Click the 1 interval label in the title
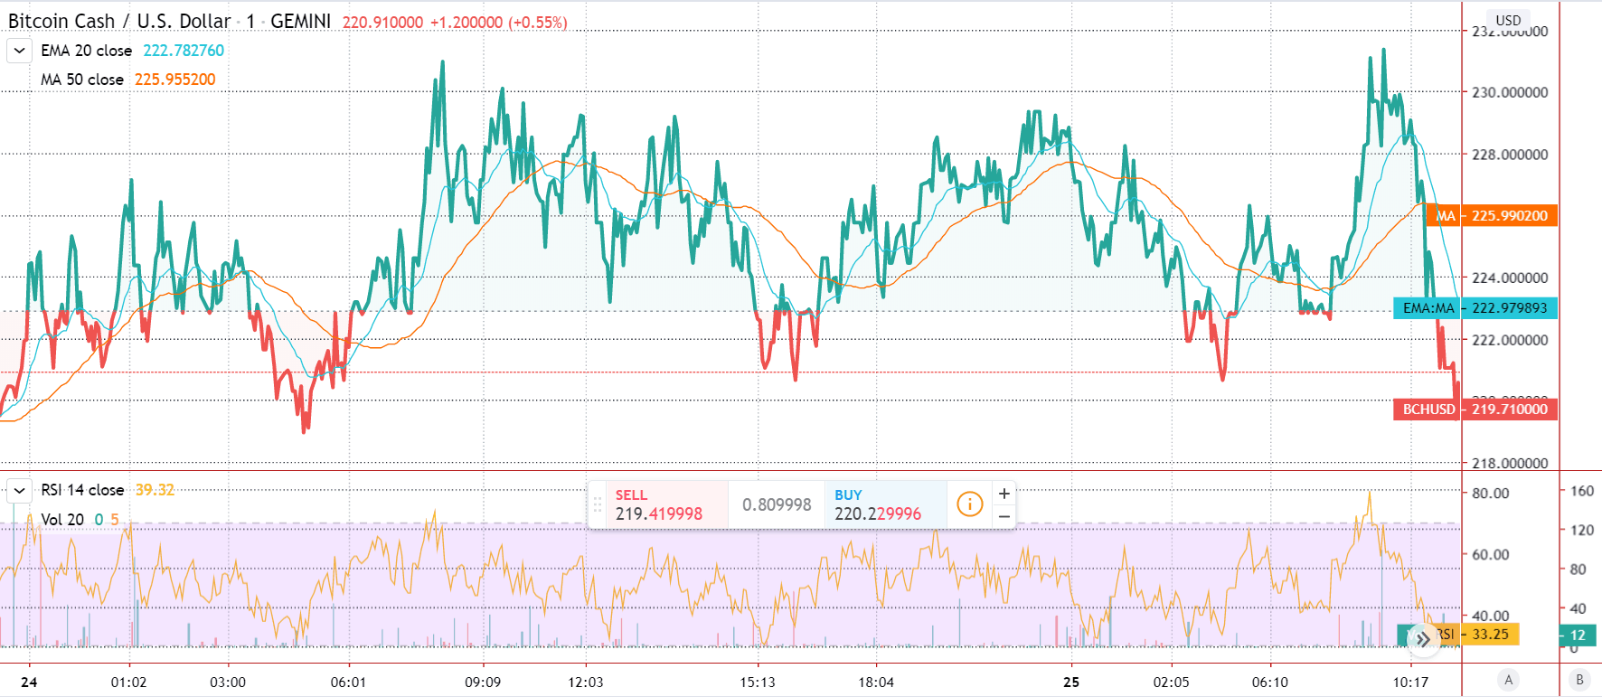This screenshot has width=1602, height=697. 250,21
